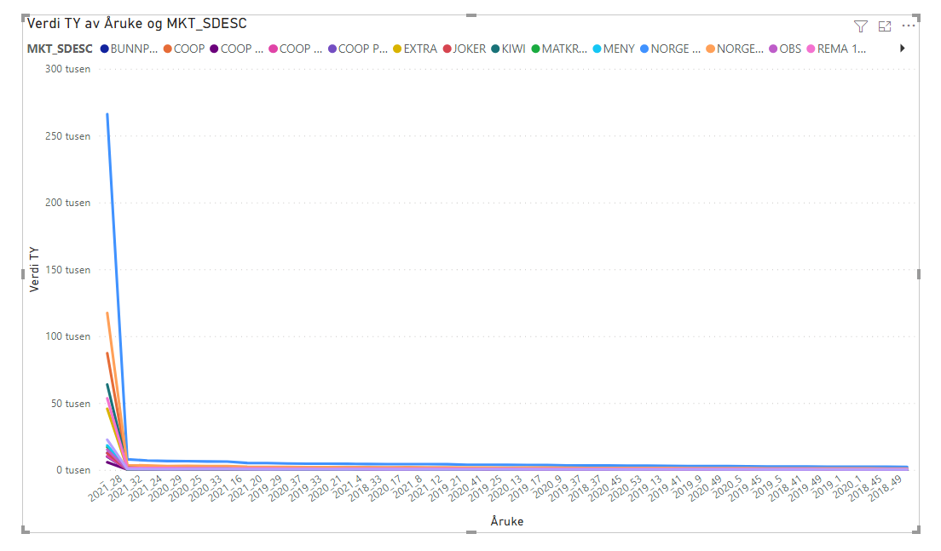Screen dimensions: 941x551
Task: Select the dark purple COOP ... legend entry
Action: click(x=236, y=49)
